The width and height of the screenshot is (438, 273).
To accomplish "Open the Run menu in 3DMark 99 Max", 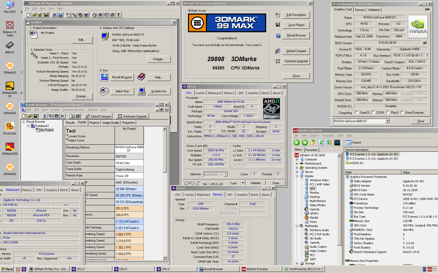I will [43, 8].
